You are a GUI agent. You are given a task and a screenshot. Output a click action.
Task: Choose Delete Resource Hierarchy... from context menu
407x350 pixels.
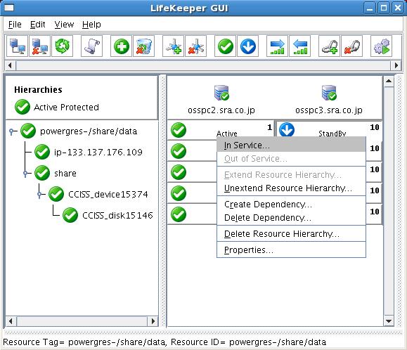tap(291, 234)
